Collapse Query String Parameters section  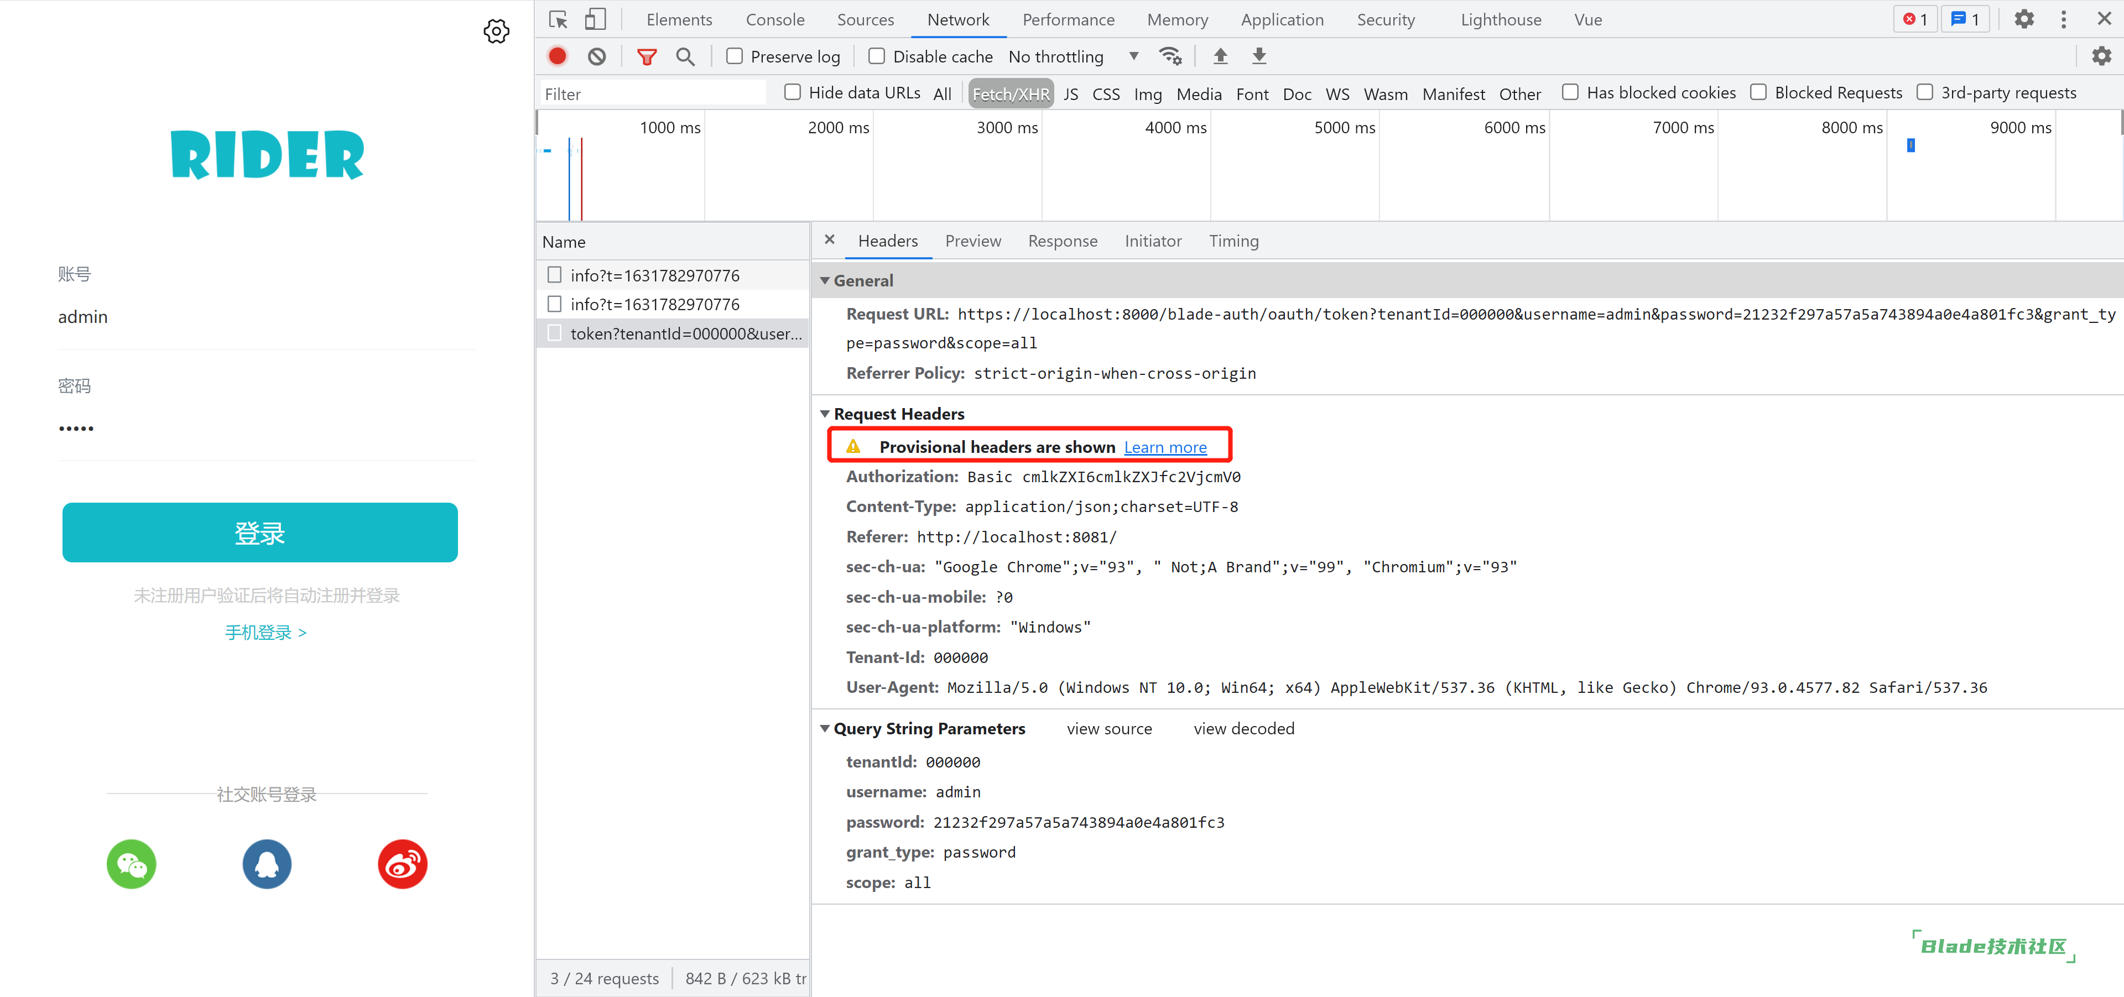coord(825,728)
